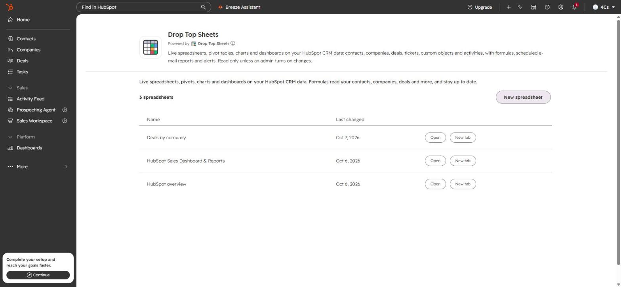Click the Oct 7, 2026 date cell
Image resolution: width=621 pixels, height=287 pixels.
[348, 138]
